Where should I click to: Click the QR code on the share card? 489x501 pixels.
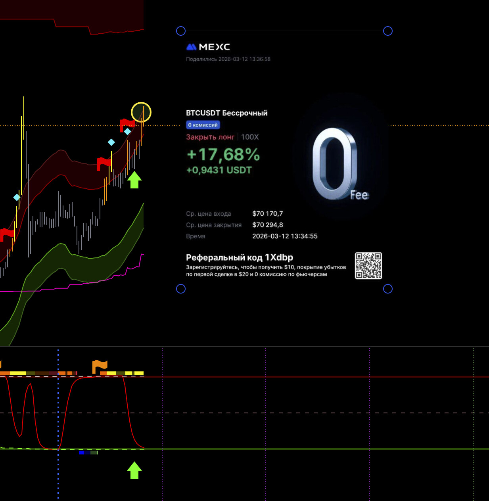coord(368,266)
